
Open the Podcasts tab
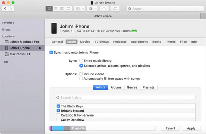tap(120, 42)
